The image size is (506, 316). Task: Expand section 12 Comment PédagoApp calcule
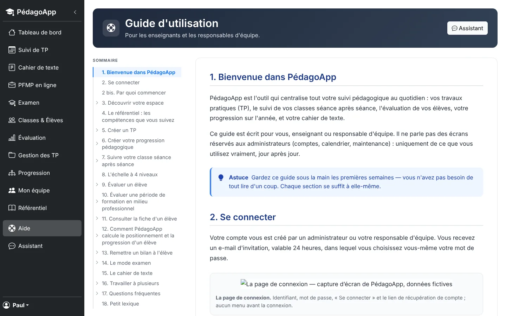coord(97,236)
